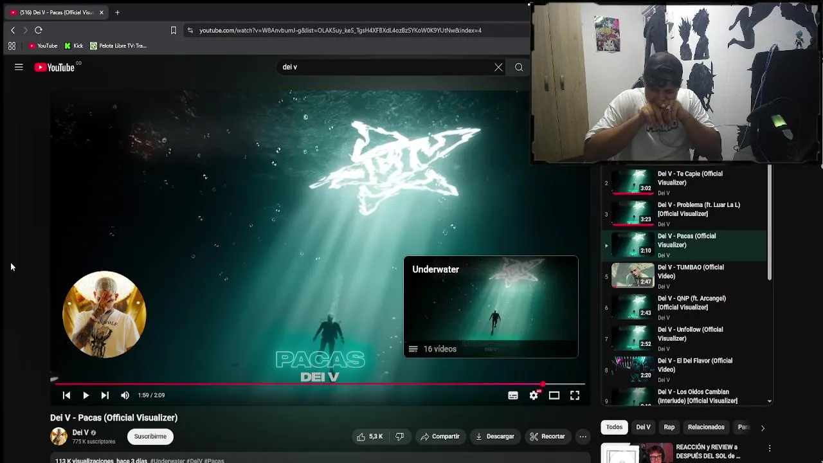Screen dimensions: 823x463
Task: Click the address bar URL
Action: click(x=340, y=30)
